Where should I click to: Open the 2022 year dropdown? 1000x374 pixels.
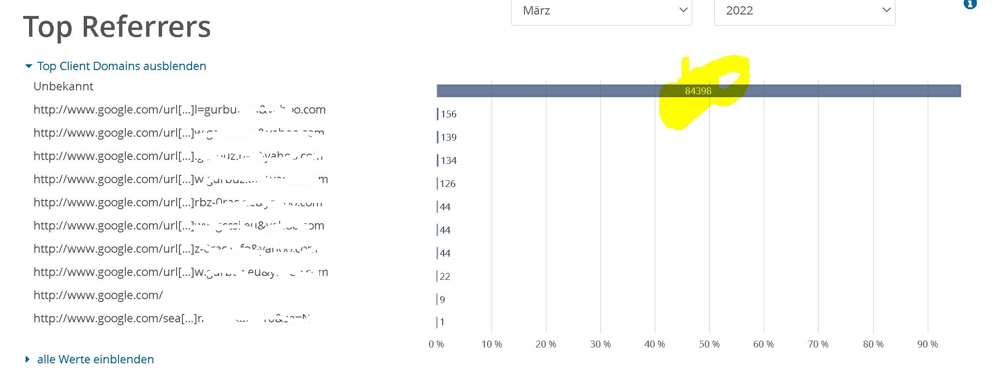click(x=805, y=11)
